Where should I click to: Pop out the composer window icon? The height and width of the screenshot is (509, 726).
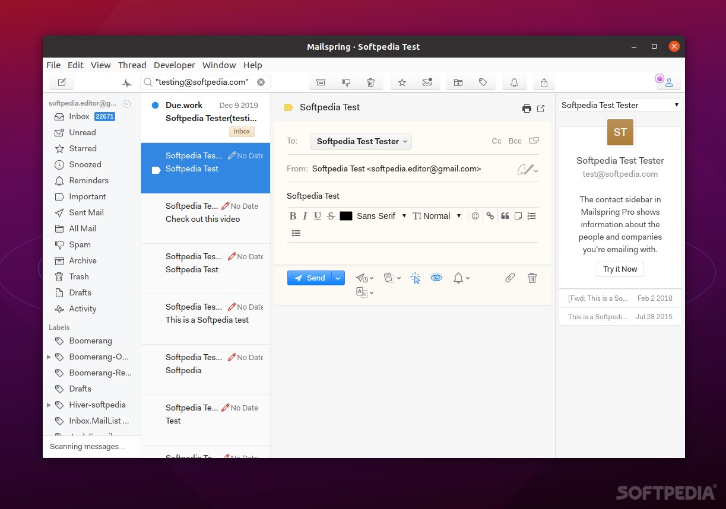tap(534, 141)
